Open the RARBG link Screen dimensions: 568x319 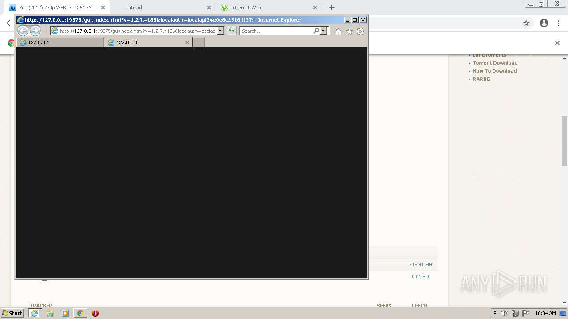click(x=481, y=79)
